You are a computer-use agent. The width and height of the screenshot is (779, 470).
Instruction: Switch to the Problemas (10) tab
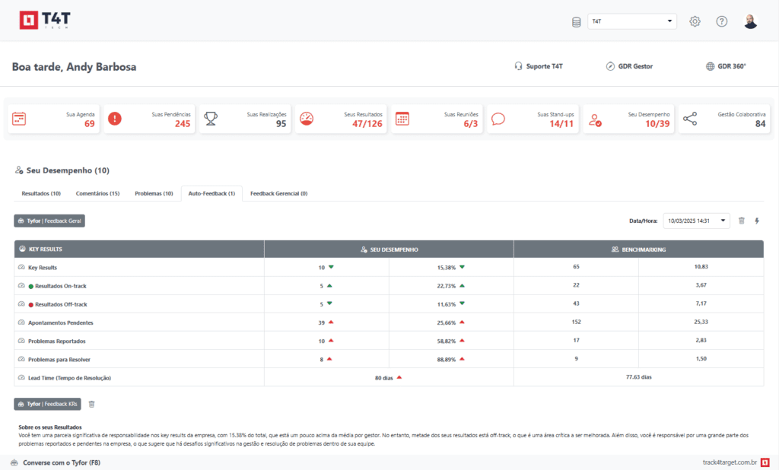pos(154,194)
